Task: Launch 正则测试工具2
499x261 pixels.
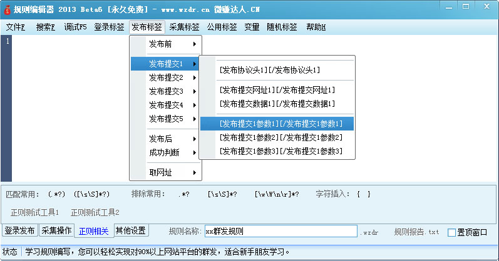Action: 95,212
